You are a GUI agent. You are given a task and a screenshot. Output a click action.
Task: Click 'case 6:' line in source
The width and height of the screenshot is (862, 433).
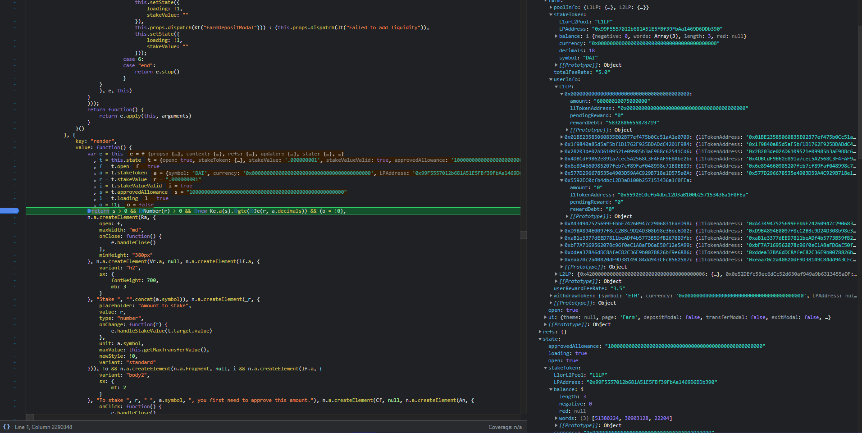coord(133,59)
